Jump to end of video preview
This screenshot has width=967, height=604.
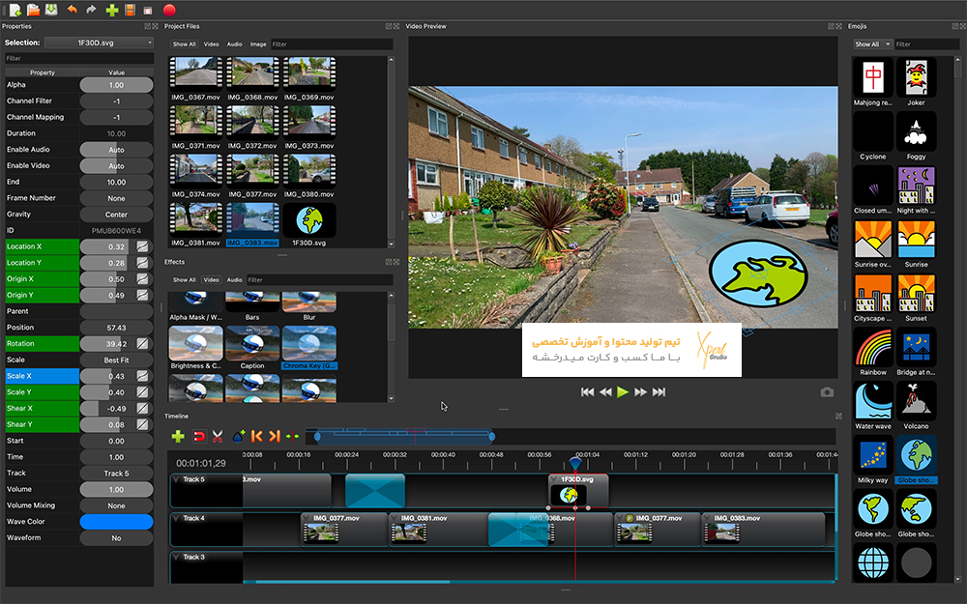(659, 392)
